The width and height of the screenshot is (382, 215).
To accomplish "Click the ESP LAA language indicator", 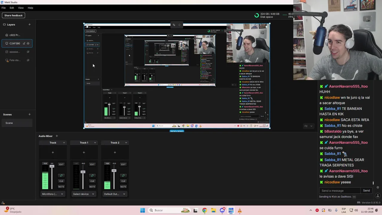I will (x=344, y=210).
